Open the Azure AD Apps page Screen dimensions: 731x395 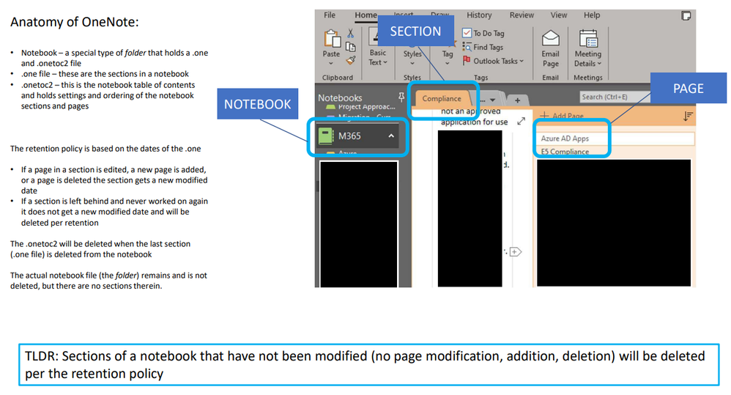[614, 139]
